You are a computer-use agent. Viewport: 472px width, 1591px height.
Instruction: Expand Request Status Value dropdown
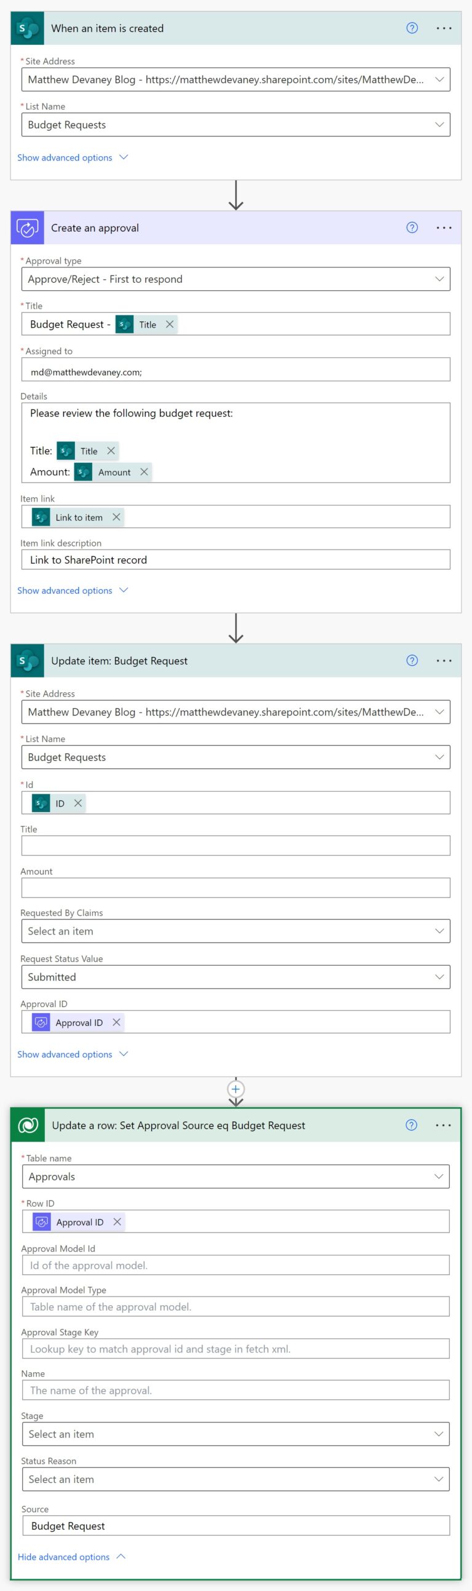point(235,976)
